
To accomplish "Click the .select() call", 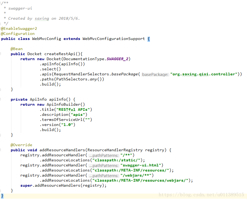I will (50, 69).
